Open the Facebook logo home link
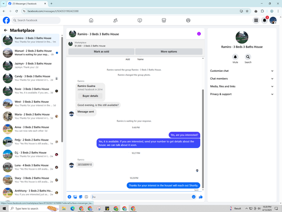The width and height of the screenshot is (282, 212). [x=6, y=20]
